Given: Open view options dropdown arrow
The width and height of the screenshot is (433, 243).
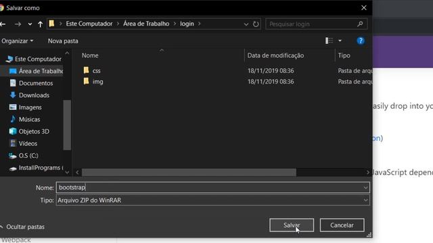Looking at the screenshot, I should 340,40.
